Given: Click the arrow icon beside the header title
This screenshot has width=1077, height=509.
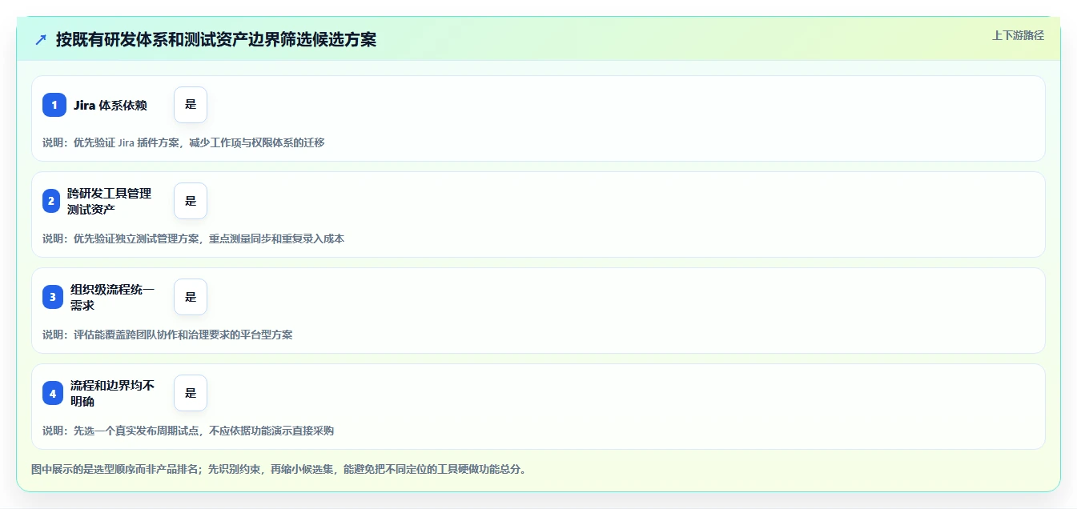Looking at the screenshot, I should click(41, 39).
